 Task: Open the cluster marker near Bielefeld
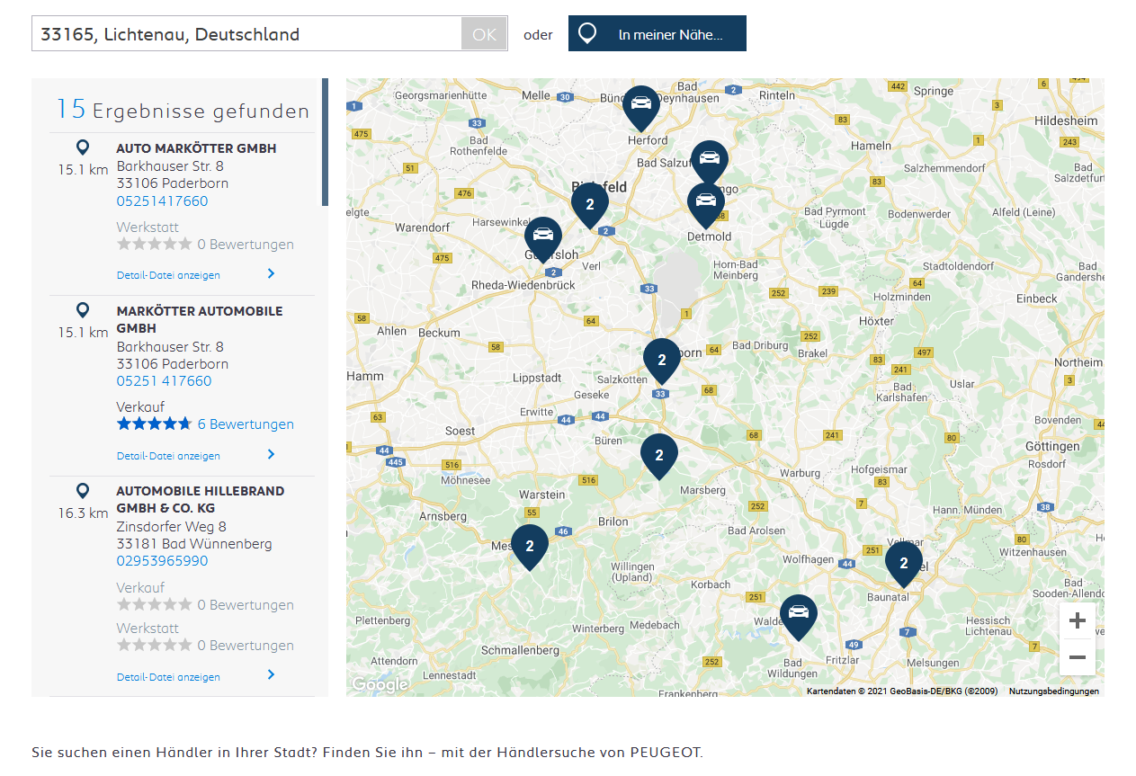coord(589,204)
